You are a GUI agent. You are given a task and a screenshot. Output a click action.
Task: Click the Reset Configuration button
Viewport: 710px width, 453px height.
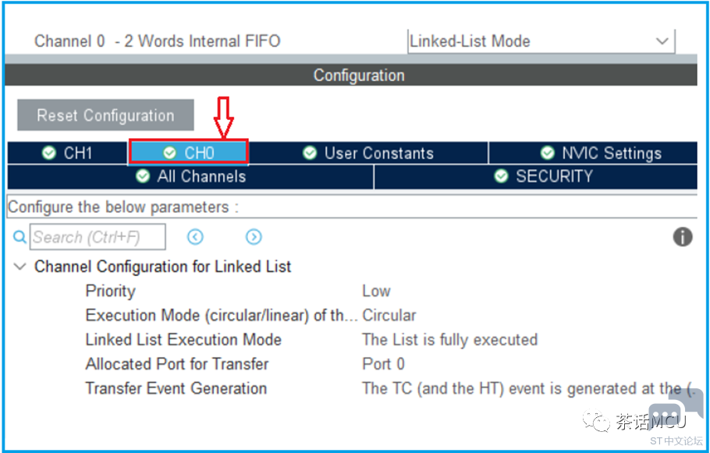coord(105,115)
